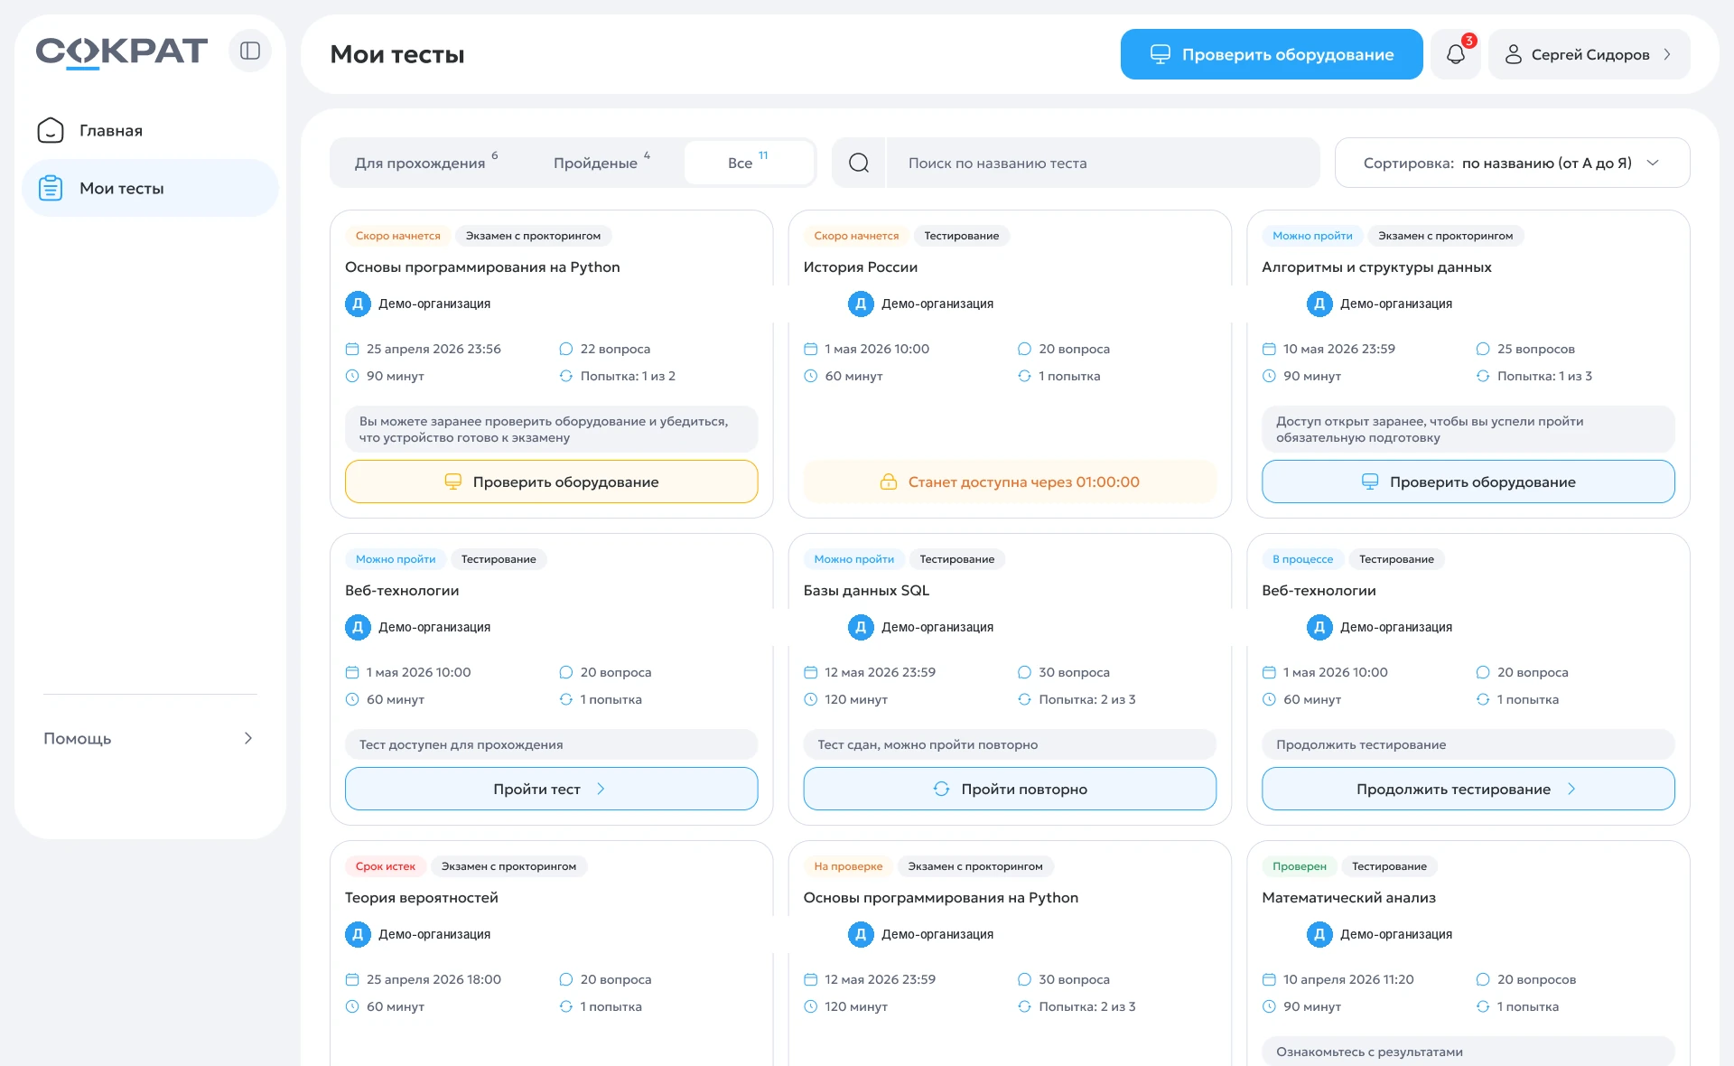This screenshot has width=1734, height=1066.
Task: Click the search magnifier icon
Action: click(859, 163)
